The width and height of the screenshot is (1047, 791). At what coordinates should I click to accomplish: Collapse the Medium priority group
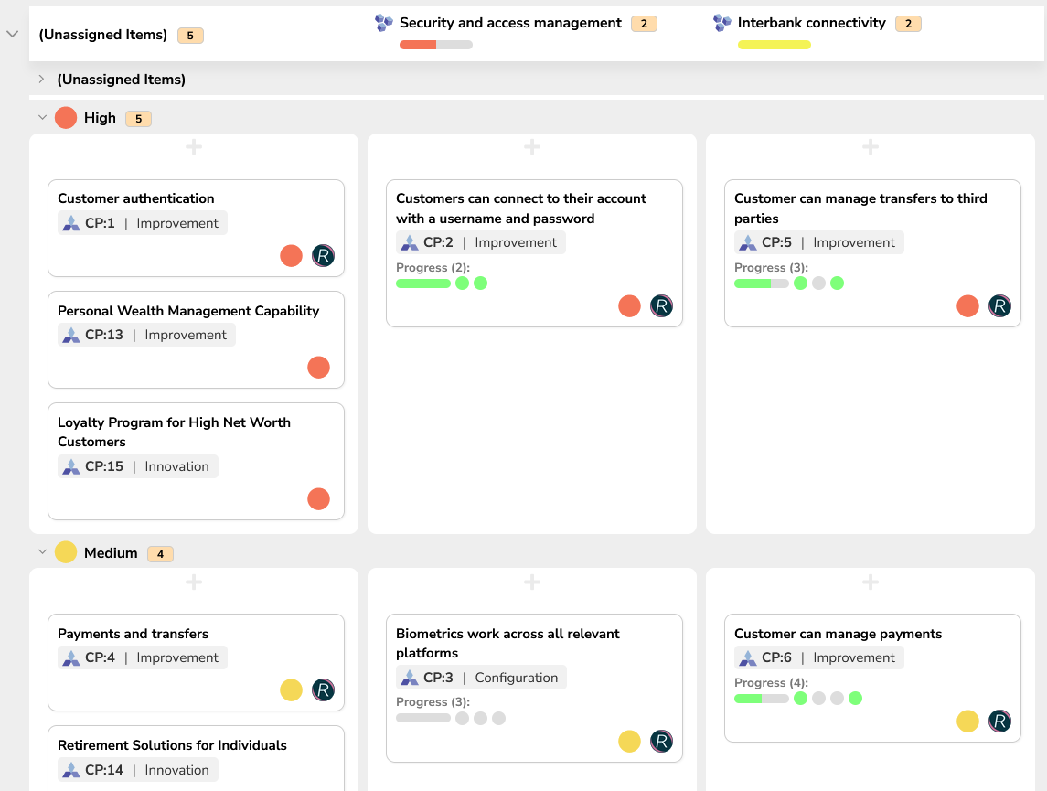point(42,552)
